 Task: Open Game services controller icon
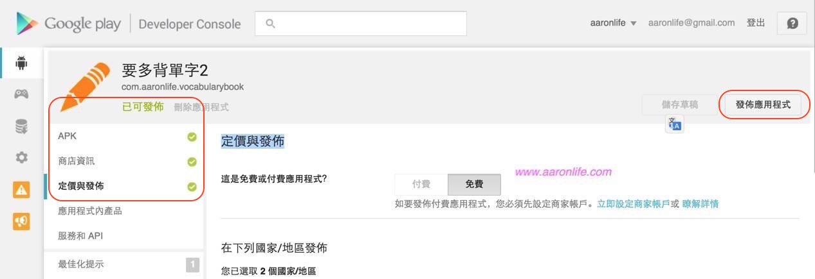coord(21,94)
